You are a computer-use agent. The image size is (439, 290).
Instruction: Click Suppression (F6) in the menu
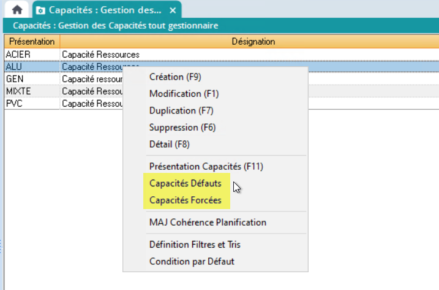tap(182, 128)
